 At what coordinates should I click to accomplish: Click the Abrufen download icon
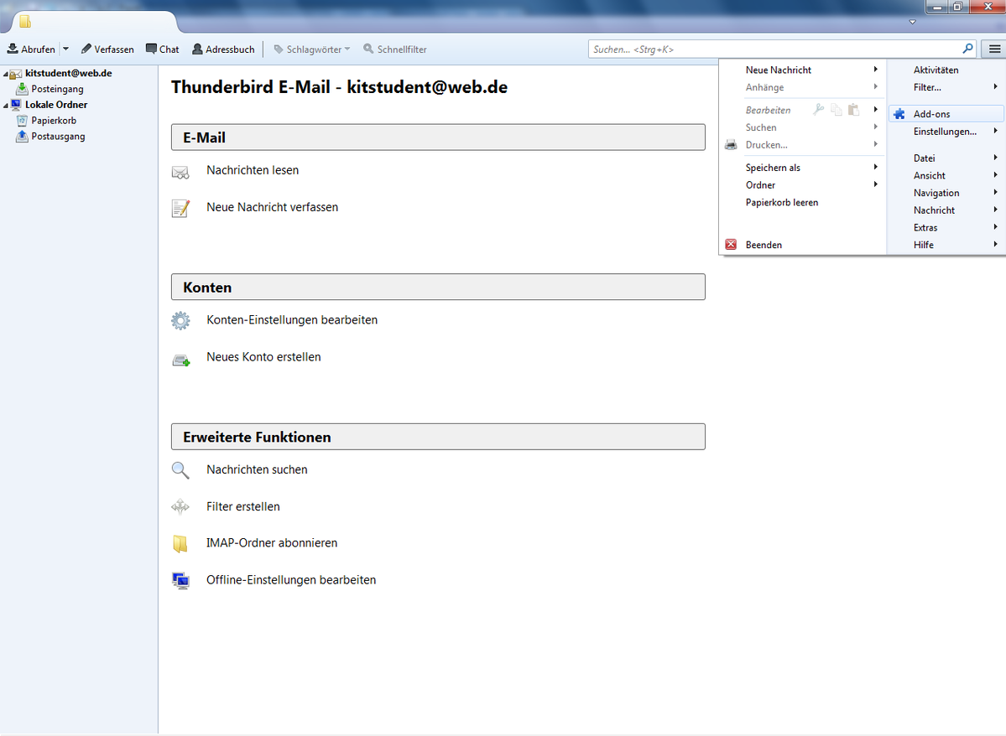(13, 49)
